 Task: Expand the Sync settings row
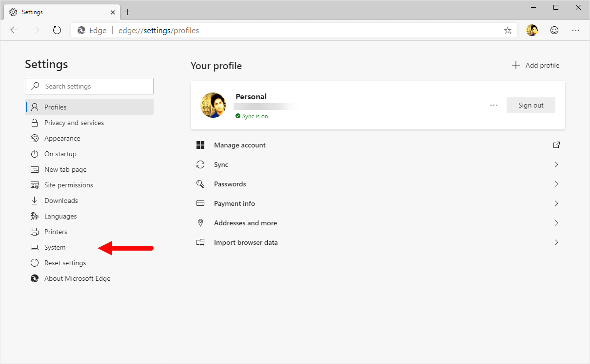[x=378, y=164]
